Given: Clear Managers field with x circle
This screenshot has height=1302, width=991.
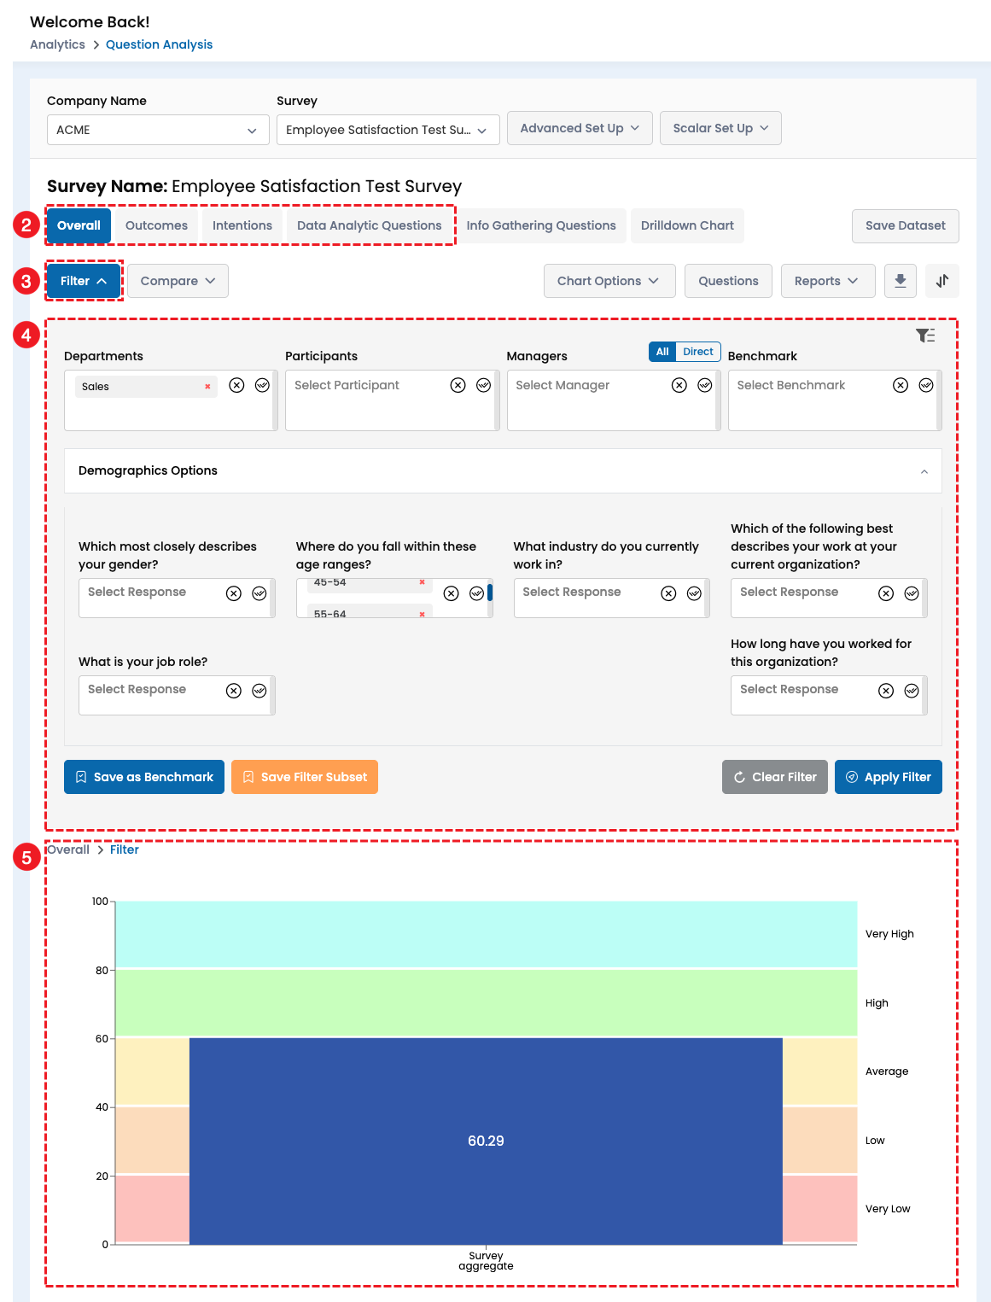Looking at the screenshot, I should (679, 385).
